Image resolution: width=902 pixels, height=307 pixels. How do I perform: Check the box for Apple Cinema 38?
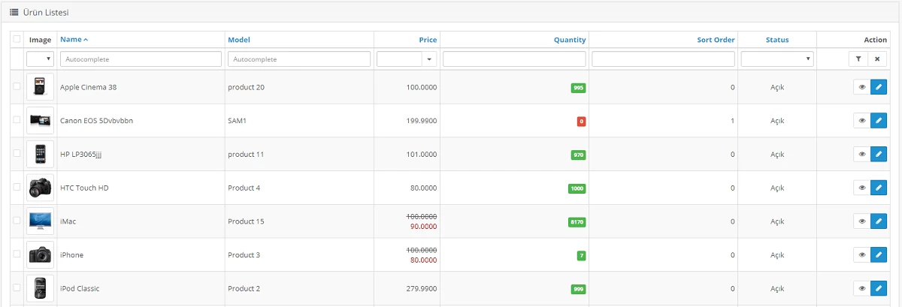17,87
